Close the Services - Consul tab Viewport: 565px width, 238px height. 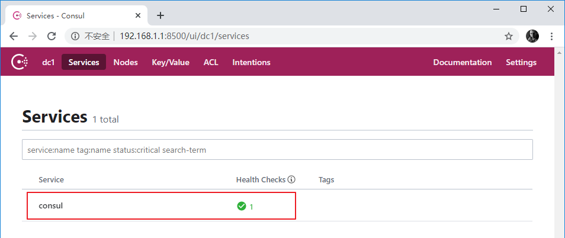138,16
